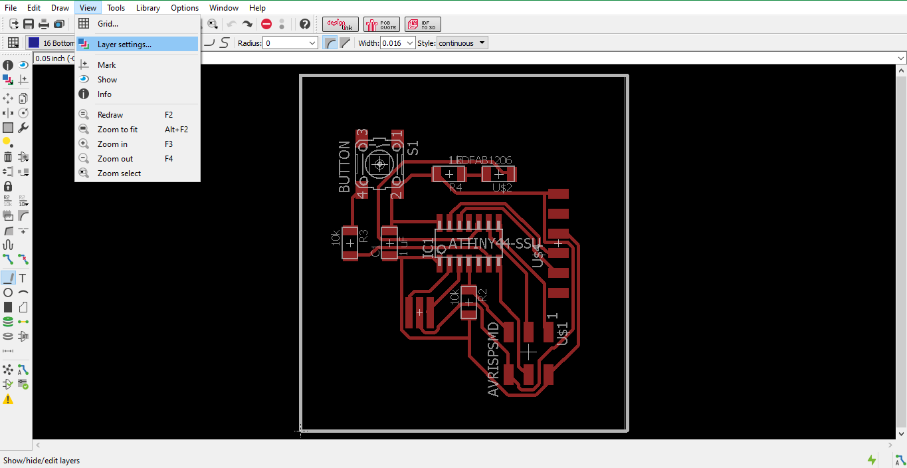The image size is (907, 468).
Task: Select the S-curve wire bend style
Action: click(225, 43)
